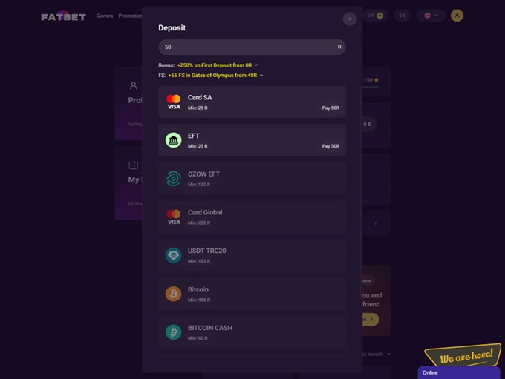Click the deposit amount input field
This screenshot has width=505, height=379.
point(252,47)
